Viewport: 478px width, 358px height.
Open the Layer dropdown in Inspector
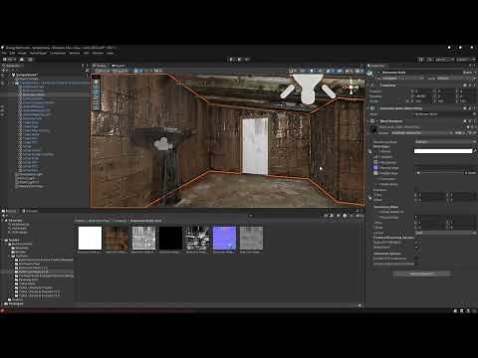click(x=455, y=79)
